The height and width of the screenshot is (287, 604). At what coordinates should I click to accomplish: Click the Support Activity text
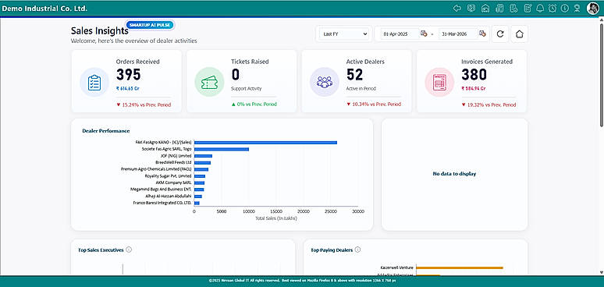[x=246, y=88]
